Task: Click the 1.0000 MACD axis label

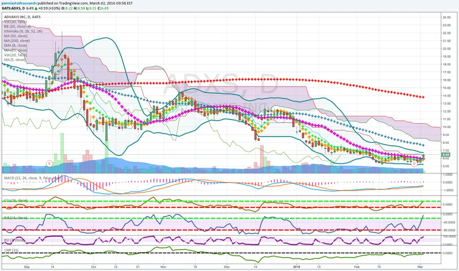Action: [x=448, y=174]
